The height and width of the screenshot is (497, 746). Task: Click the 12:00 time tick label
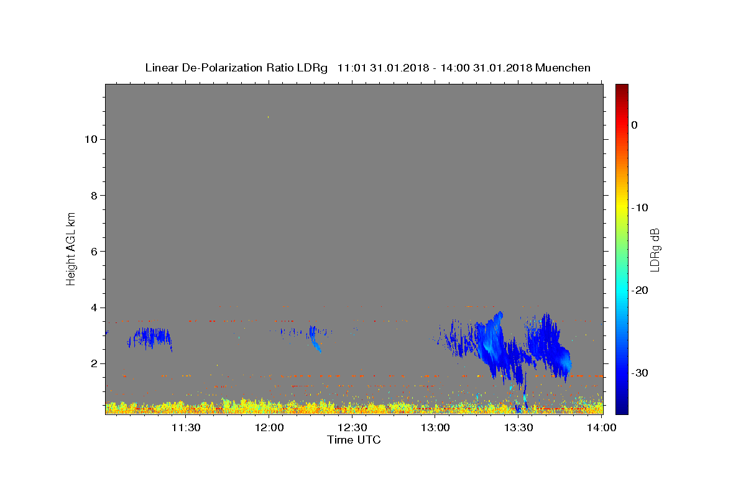pos(269,427)
